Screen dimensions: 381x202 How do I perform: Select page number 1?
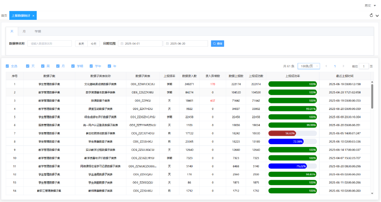[335, 66]
